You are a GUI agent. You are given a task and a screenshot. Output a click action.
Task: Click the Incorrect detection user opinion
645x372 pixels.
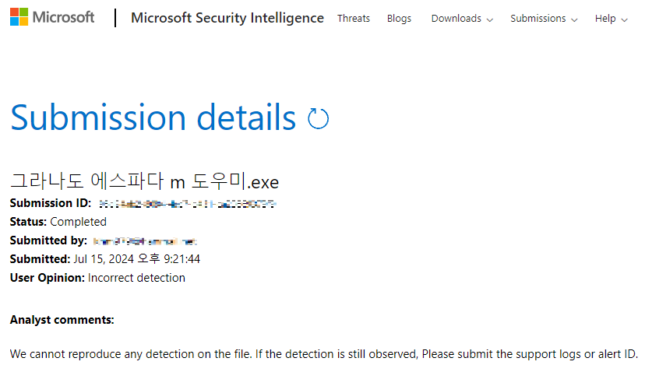(x=136, y=278)
